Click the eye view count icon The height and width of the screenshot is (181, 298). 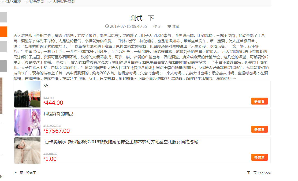click(x=155, y=26)
